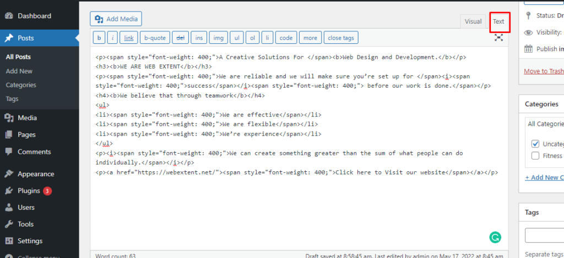Click the Settings sliders icon
Image resolution: width=564 pixels, height=258 pixels.
click(9, 241)
